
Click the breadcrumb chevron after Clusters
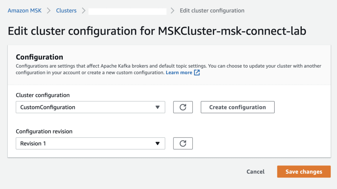tap(83, 11)
